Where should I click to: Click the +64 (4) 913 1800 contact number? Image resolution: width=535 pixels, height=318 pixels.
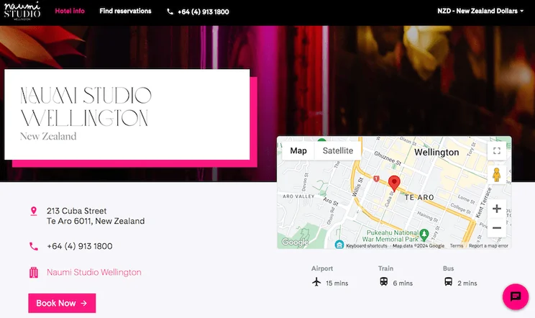(x=80, y=246)
